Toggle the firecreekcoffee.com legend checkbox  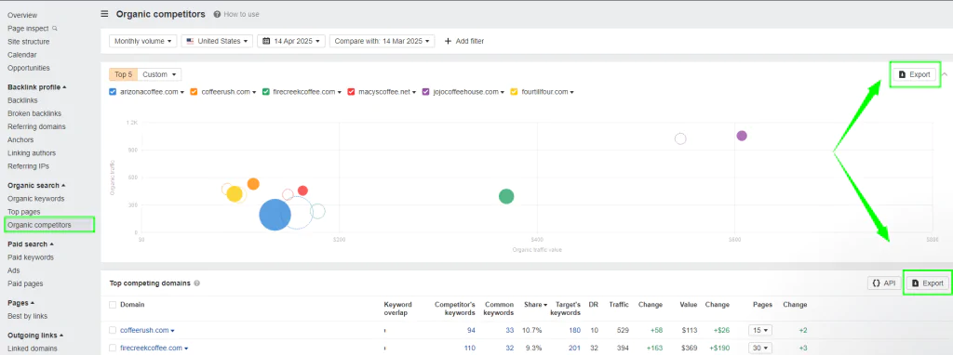coord(266,92)
